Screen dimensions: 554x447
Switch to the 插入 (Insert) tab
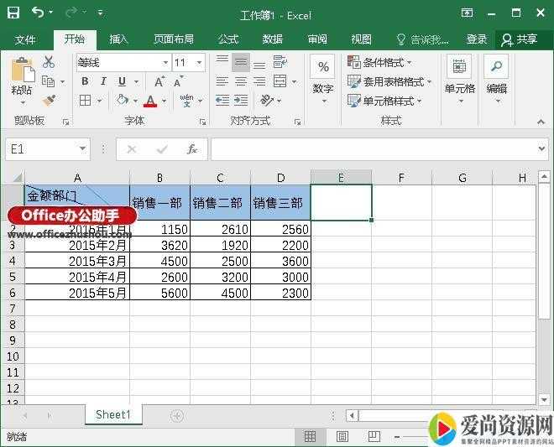[119, 39]
